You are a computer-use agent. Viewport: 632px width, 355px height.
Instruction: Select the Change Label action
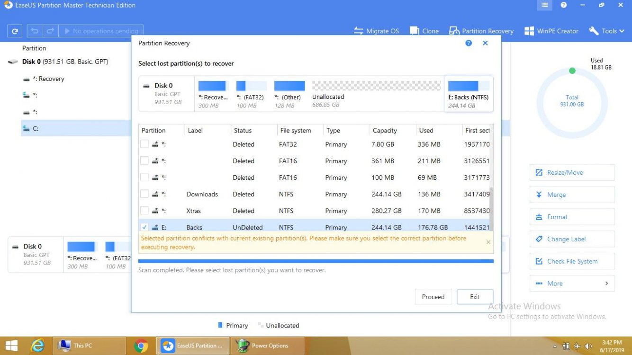(572, 239)
